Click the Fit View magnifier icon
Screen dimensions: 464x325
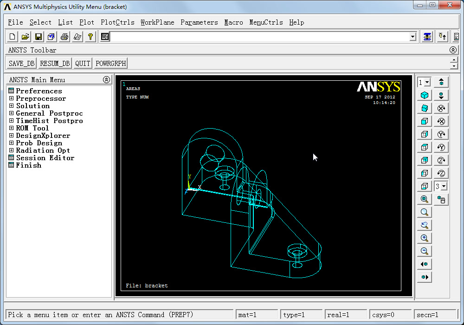[x=424, y=199]
